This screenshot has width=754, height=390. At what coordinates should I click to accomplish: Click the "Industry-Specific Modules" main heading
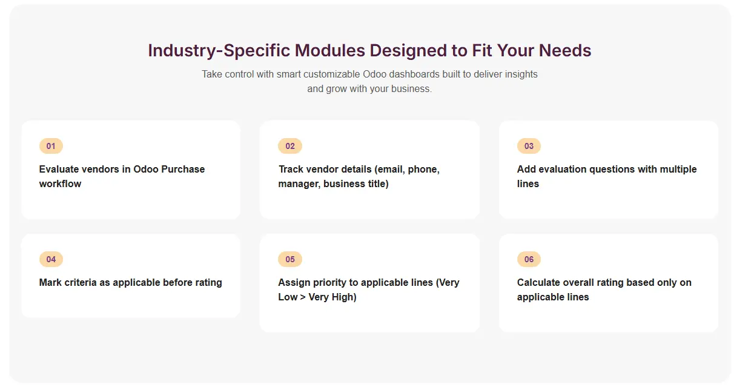point(369,50)
